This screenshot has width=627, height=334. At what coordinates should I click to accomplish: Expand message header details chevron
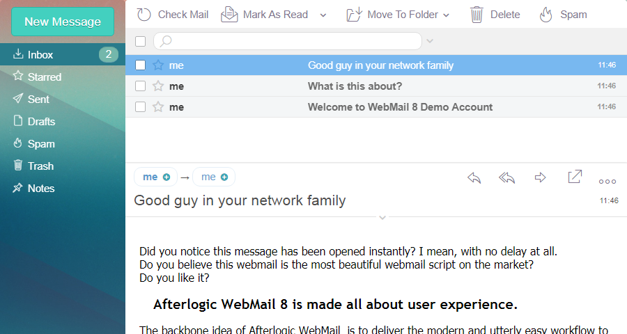coord(382,218)
